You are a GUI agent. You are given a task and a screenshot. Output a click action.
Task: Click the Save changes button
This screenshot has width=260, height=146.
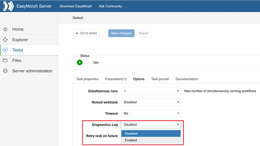[121, 33]
